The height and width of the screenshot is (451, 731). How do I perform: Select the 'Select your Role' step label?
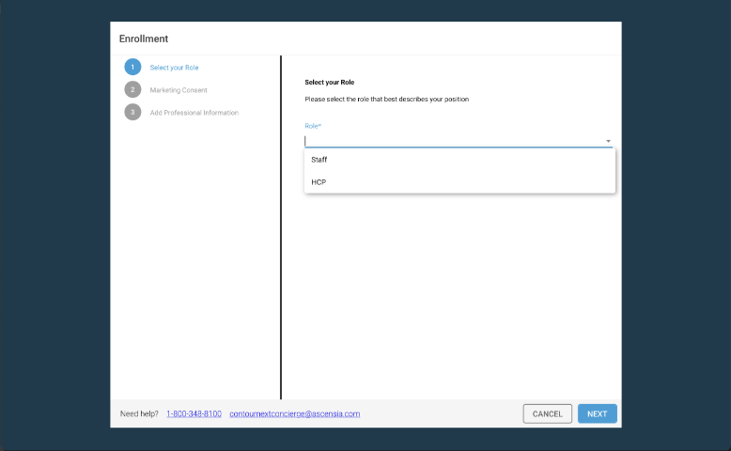[x=174, y=68]
